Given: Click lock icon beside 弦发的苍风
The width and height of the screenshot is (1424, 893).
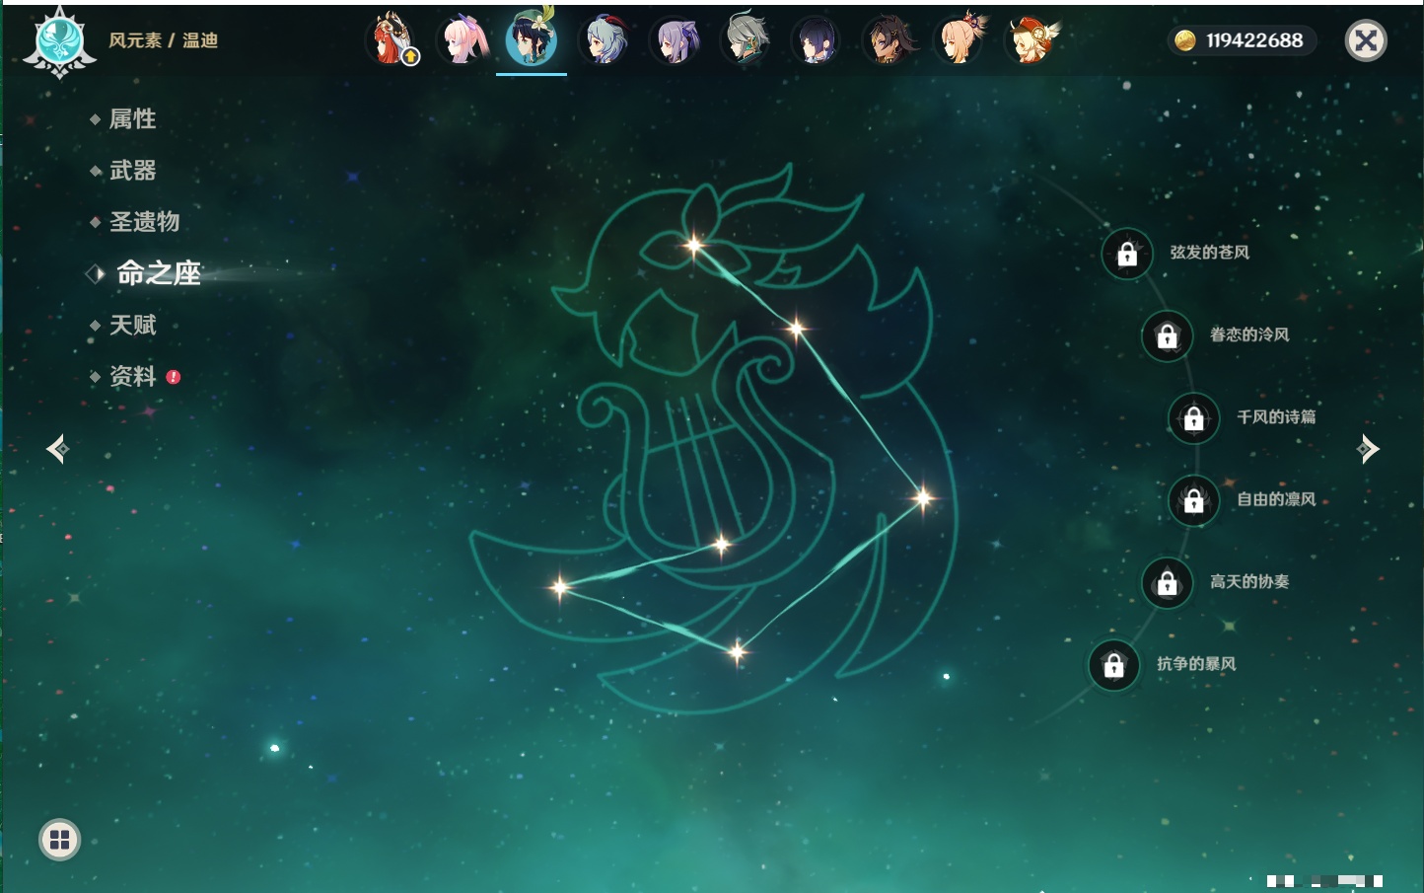Looking at the screenshot, I should click(x=1127, y=254).
